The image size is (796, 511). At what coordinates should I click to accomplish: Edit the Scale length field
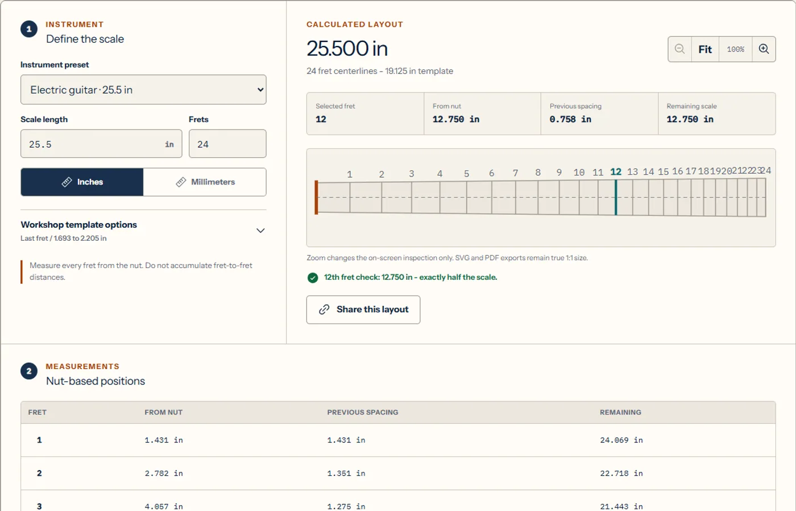point(101,144)
